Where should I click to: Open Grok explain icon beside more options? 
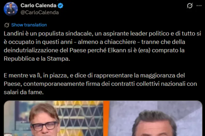click(190, 6)
